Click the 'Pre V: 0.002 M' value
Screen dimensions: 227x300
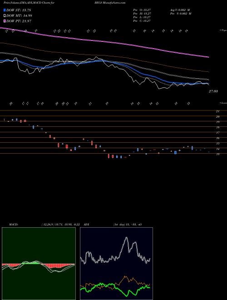[181, 14]
